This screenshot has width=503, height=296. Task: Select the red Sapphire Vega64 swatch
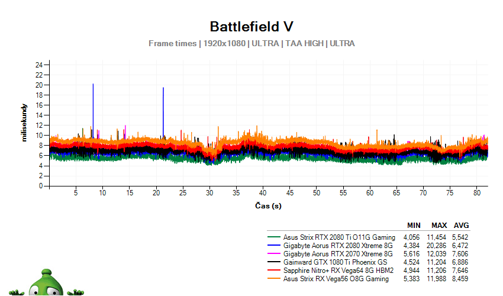273,271
